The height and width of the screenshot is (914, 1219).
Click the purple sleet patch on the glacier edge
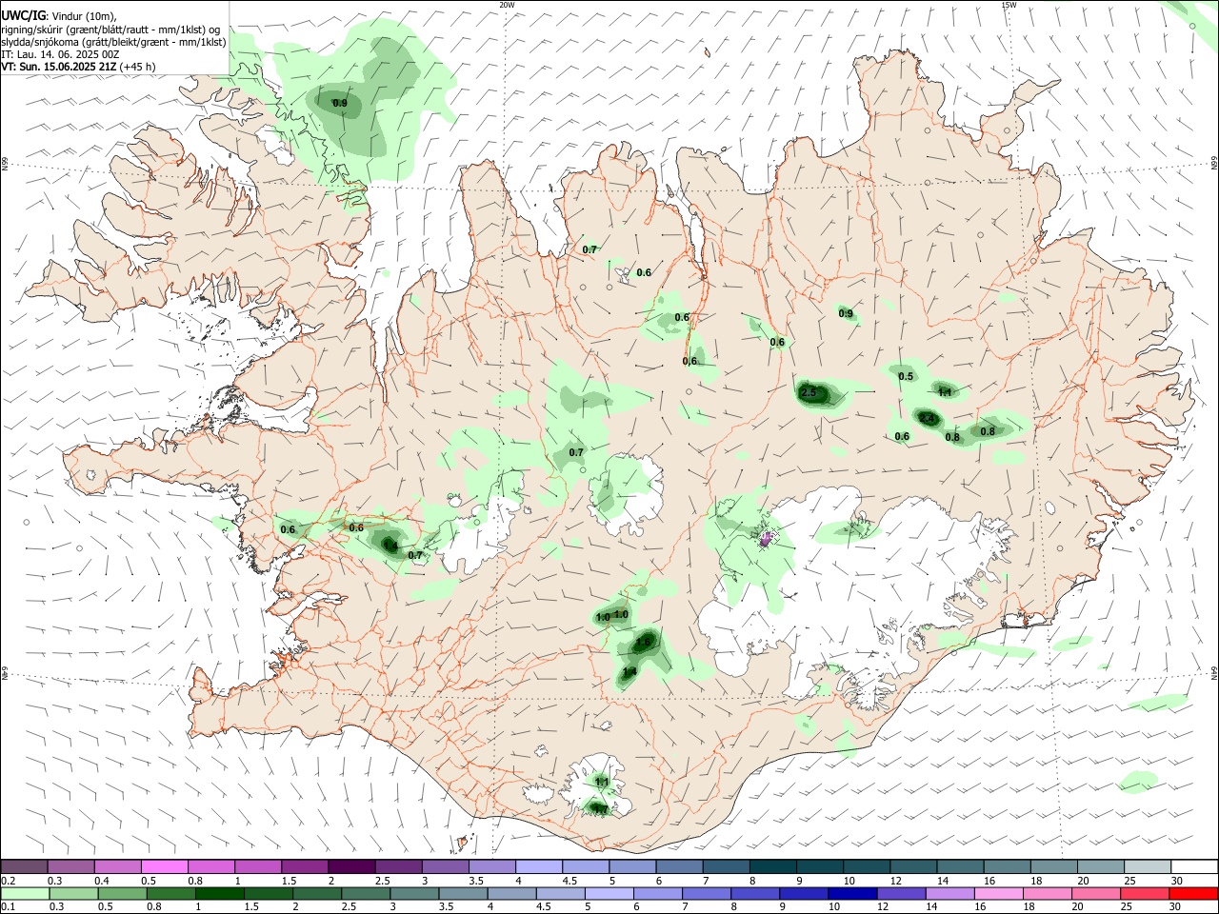point(766,539)
